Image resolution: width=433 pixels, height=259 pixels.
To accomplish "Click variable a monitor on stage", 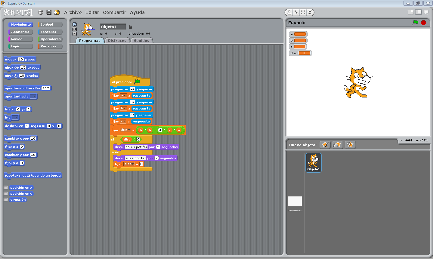I will [298, 34].
